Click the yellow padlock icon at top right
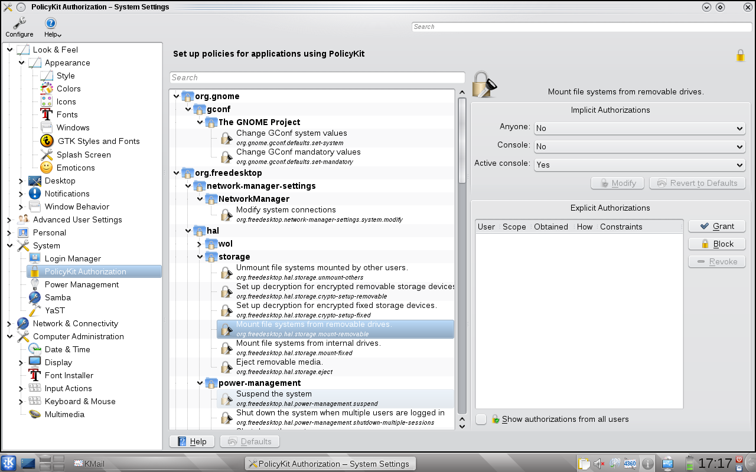This screenshot has width=756, height=472. coord(740,55)
